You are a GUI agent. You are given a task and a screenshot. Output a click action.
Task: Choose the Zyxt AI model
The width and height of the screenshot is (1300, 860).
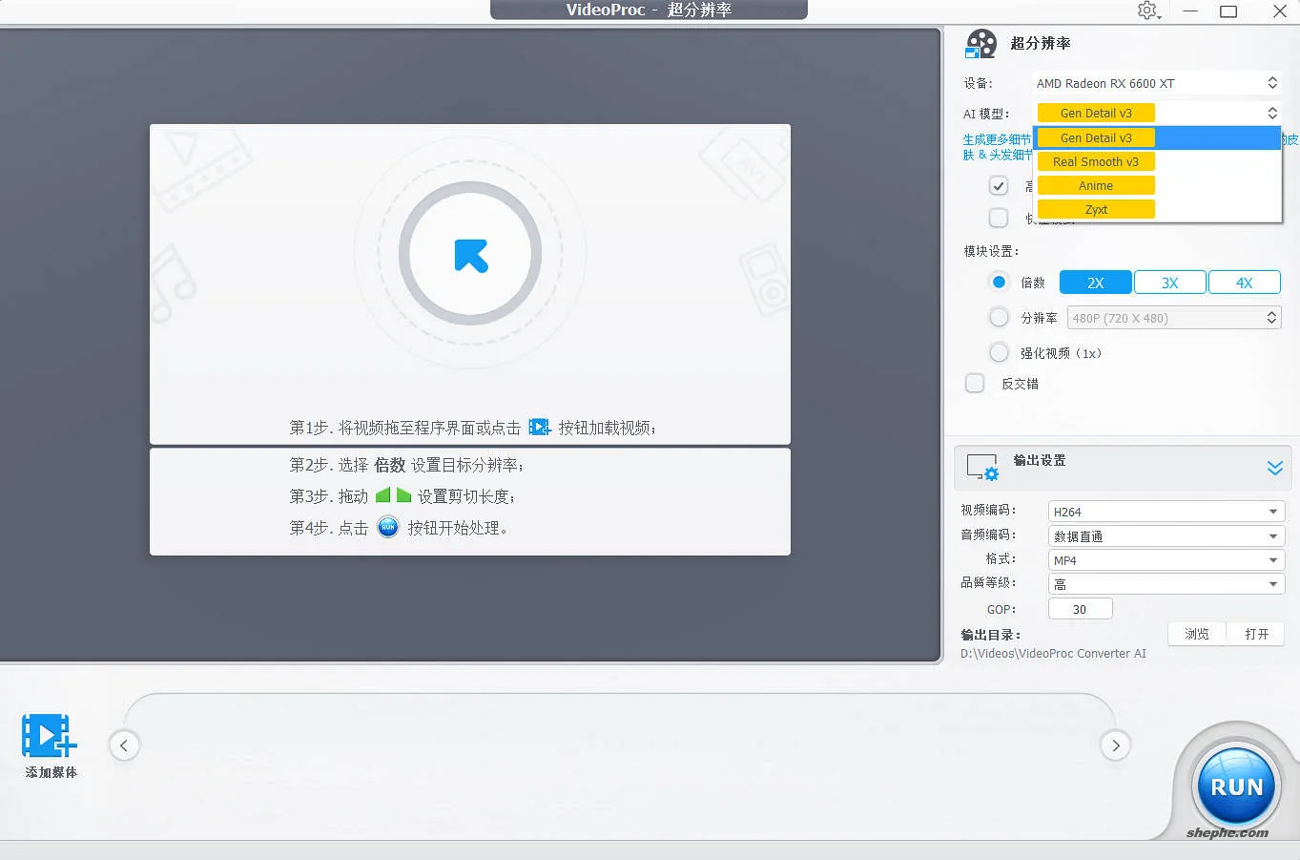[1157, 210]
